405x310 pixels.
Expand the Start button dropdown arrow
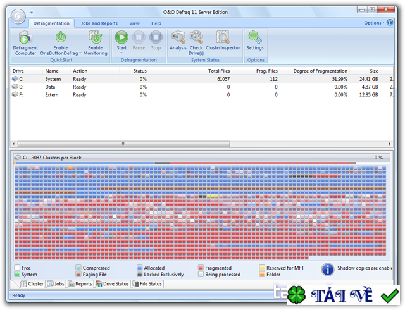point(121,53)
